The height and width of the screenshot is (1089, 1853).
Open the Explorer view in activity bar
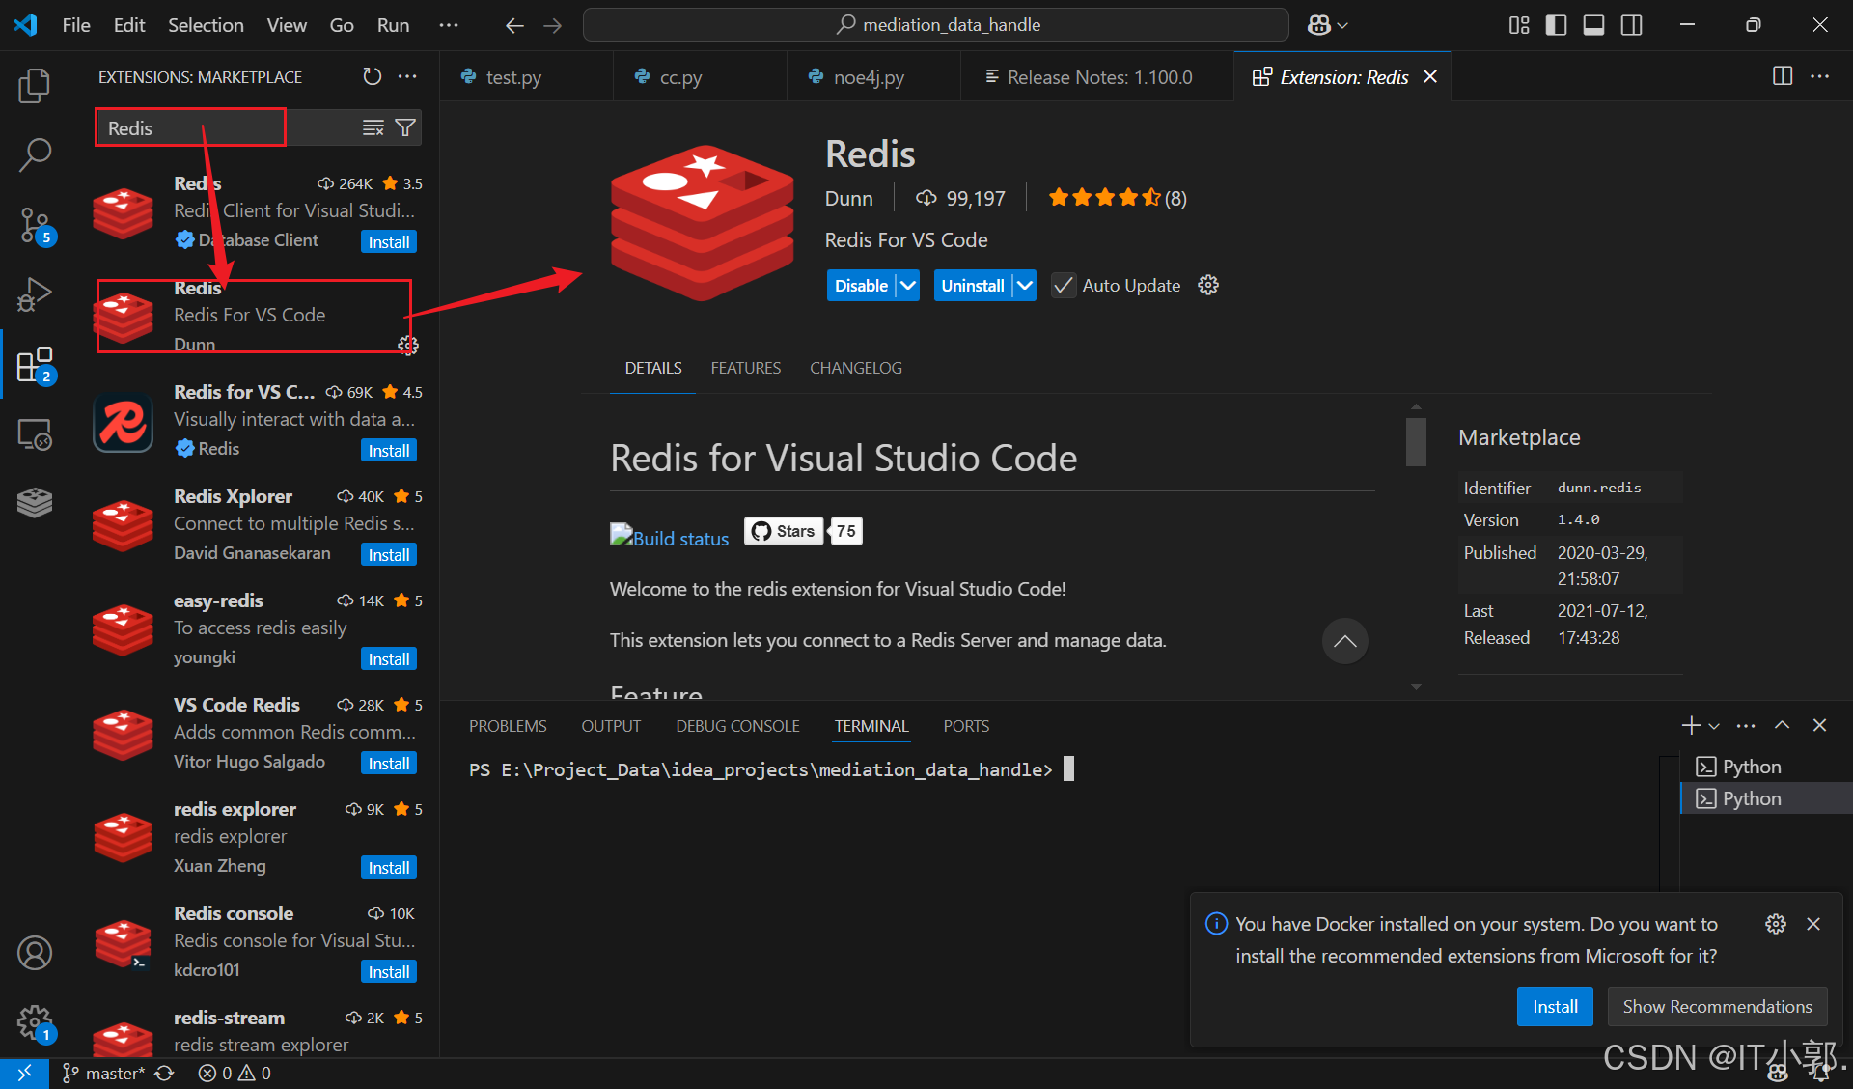pyautogui.click(x=35, y=86)
